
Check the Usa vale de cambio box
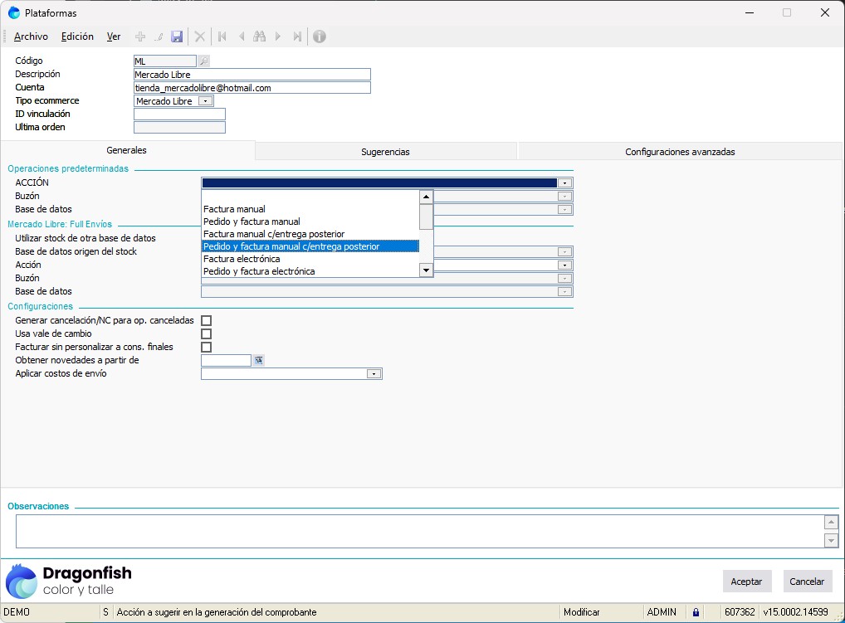(207, 333)
